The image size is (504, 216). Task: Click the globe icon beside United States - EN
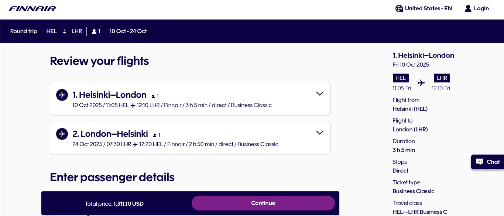pyautogui.click(x=399, y=8)
